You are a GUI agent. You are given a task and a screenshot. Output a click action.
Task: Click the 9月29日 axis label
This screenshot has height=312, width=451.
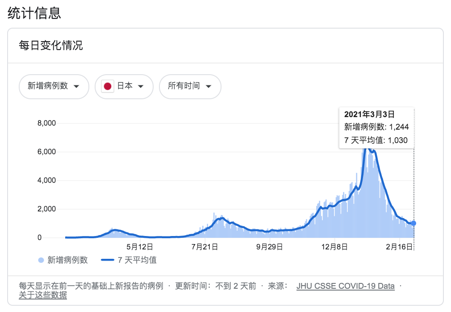coord(270,247)
